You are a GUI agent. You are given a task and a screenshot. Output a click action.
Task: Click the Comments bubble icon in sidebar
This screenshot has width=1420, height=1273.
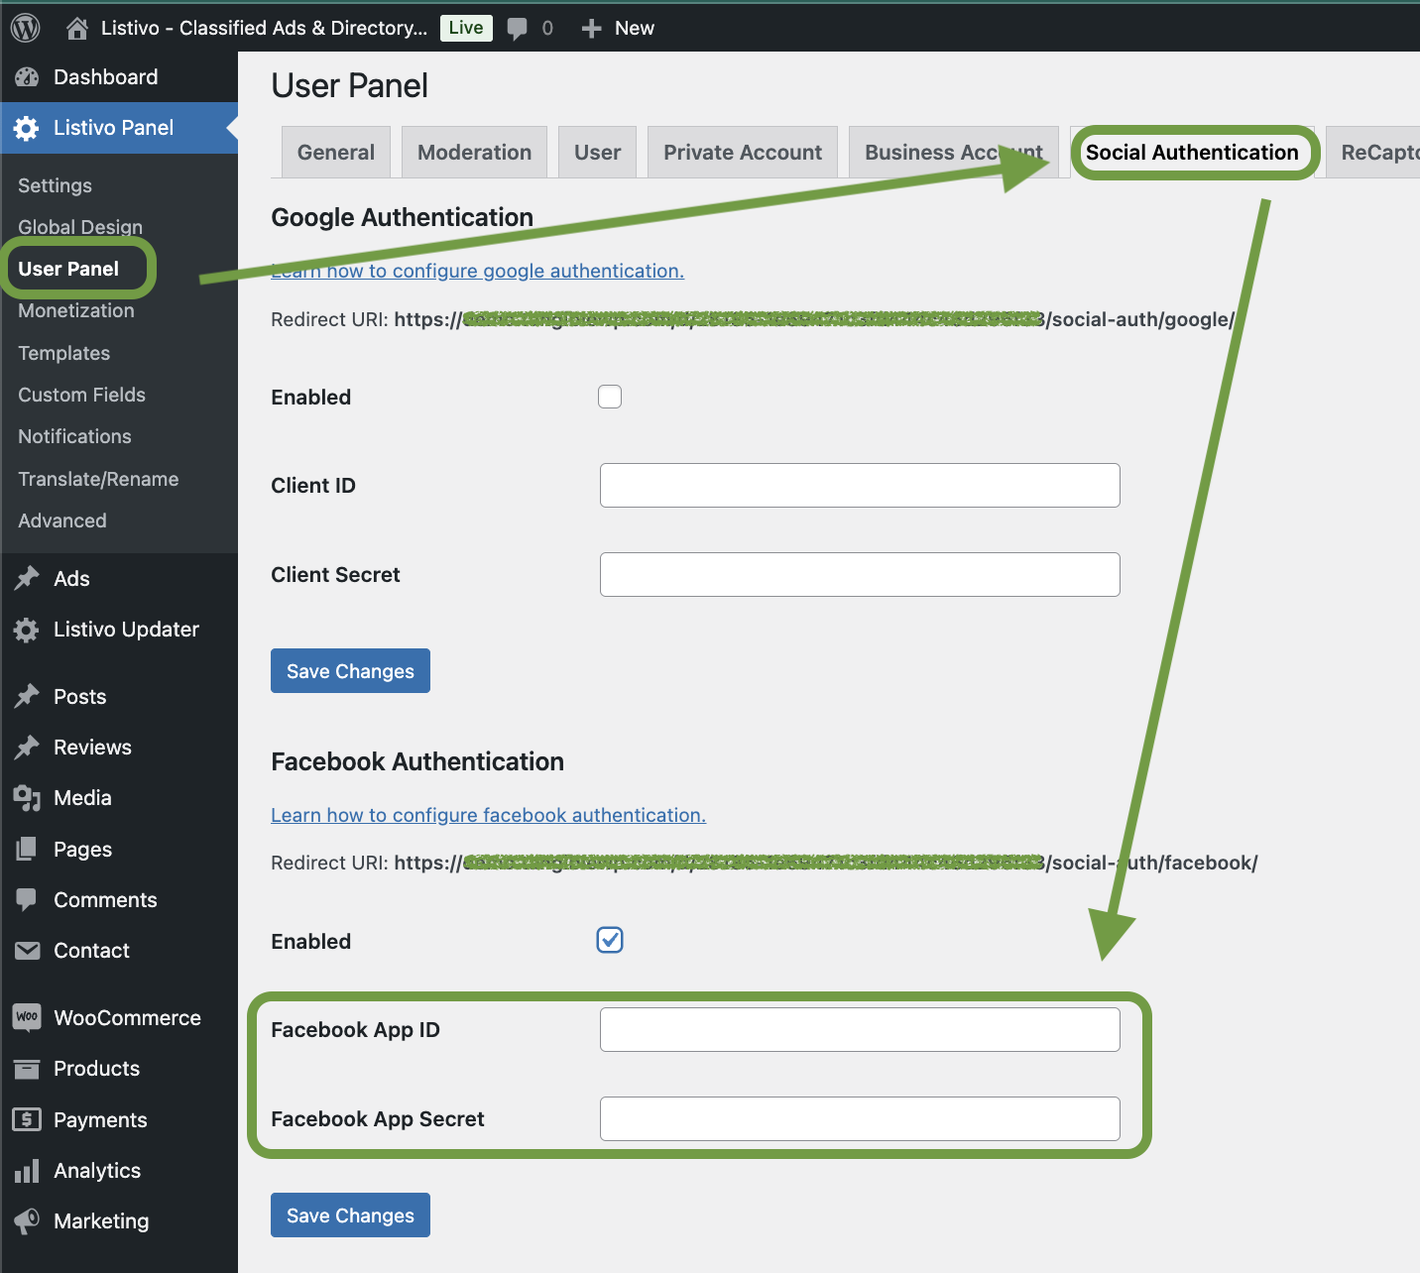(27, 900)
